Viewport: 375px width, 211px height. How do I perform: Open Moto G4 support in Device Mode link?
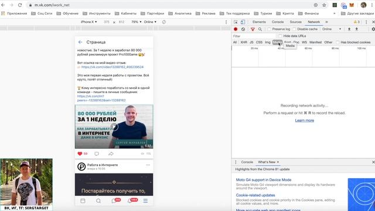[264, 180]
